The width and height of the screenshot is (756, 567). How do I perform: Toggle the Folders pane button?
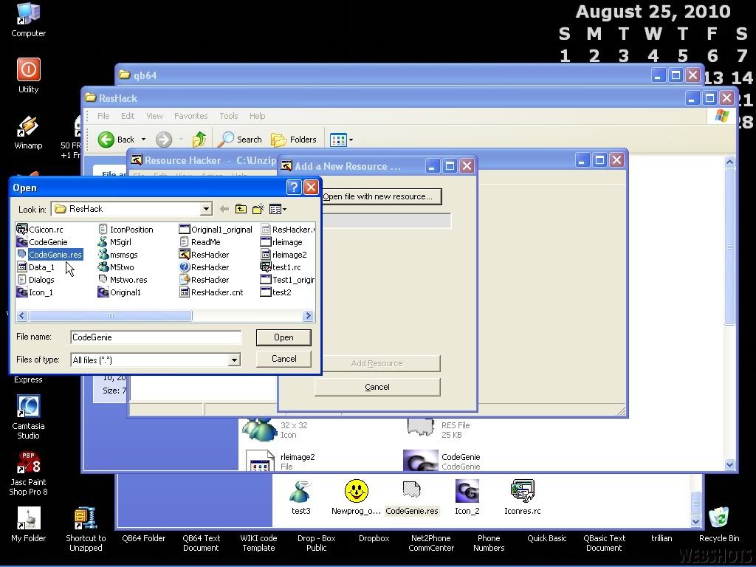293,140
